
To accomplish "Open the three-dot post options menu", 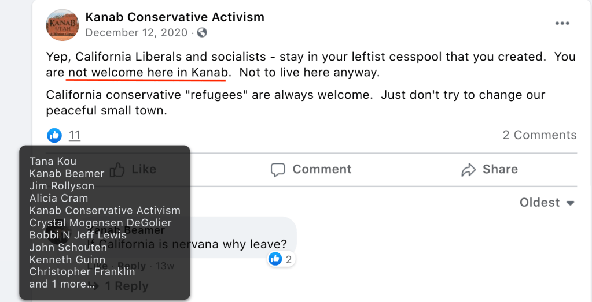I will point(562,24).
